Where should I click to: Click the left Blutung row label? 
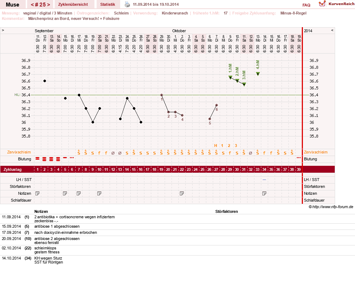tap(25, 159)
